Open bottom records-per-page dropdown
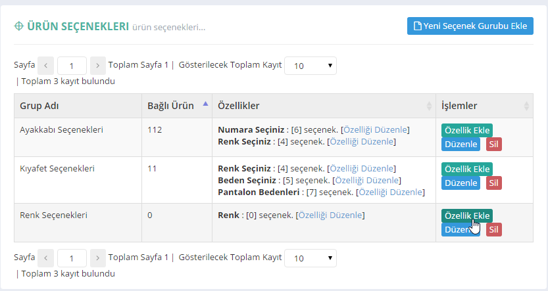The image size is (548, 291). coord(311,258)
